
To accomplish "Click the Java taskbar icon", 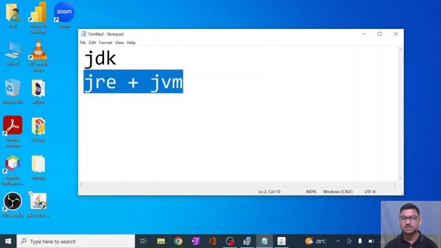I will click(282, 241).
